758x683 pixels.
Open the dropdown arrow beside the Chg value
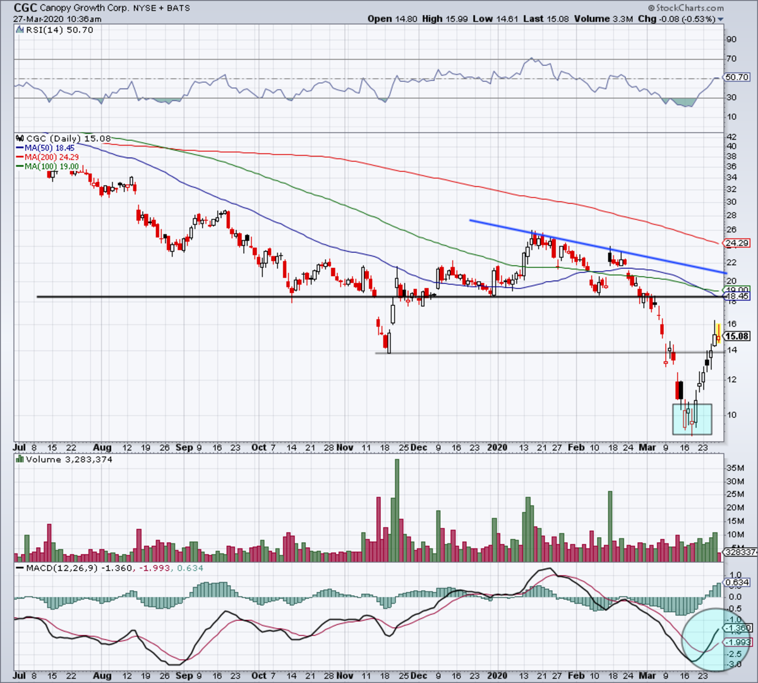pos(721,20)
